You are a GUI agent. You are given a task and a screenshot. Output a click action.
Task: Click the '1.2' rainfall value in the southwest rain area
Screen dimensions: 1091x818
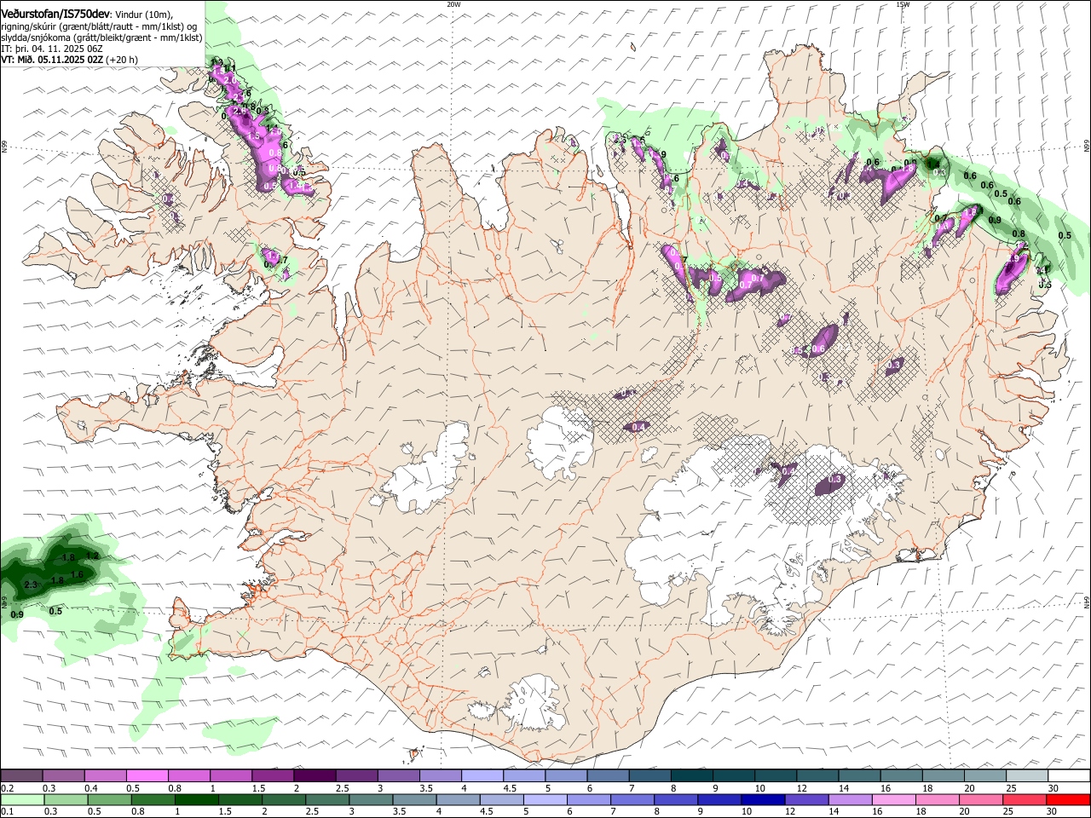coord(93,556)
